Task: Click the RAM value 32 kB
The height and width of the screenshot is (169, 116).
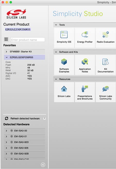Action: 30,70
